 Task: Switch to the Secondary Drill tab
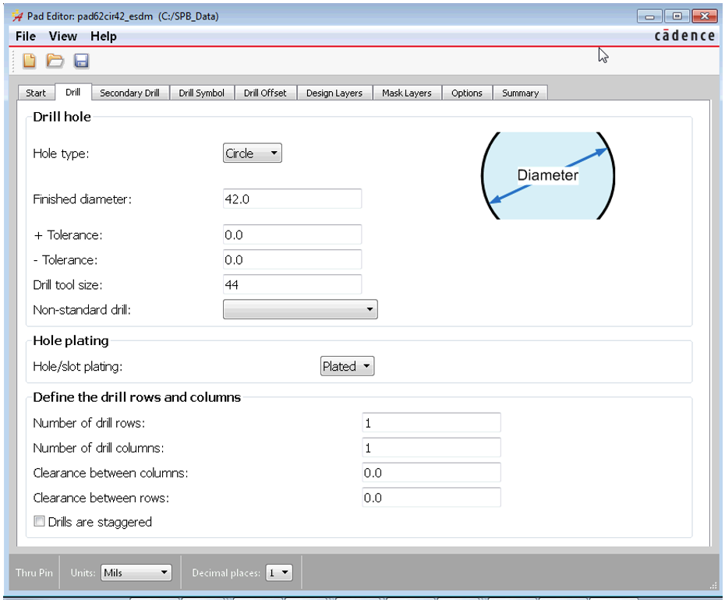tap(129, 93)
